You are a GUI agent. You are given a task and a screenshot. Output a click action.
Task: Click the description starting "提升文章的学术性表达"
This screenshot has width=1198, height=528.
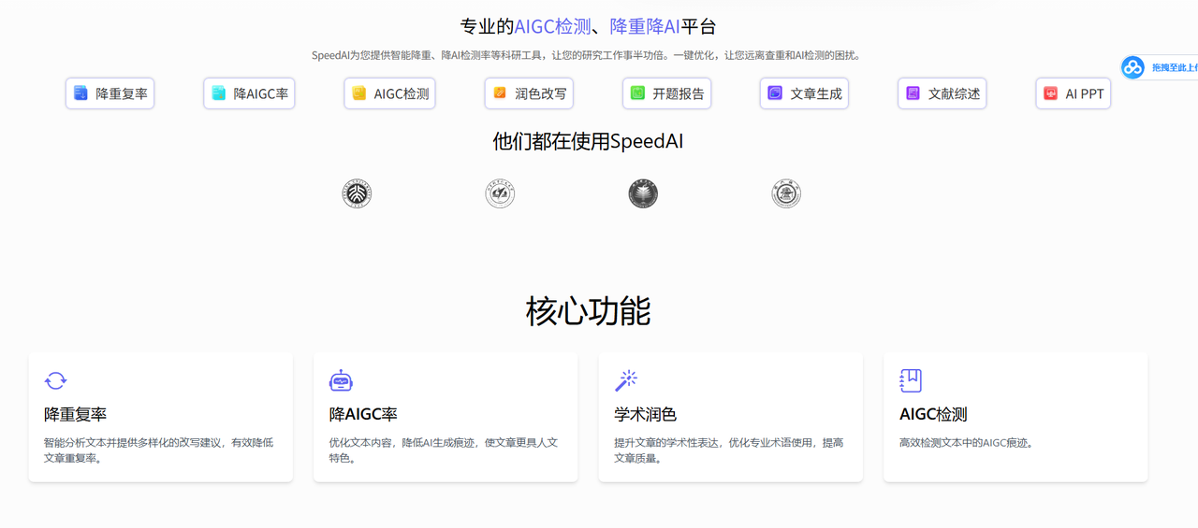[x=729, y=450]
